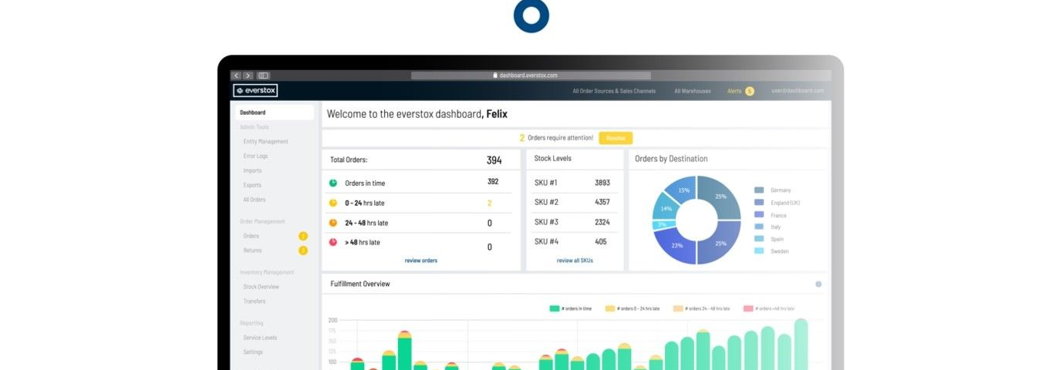
Task: Open Imports in the sidebar
Action: pos(252,171)
